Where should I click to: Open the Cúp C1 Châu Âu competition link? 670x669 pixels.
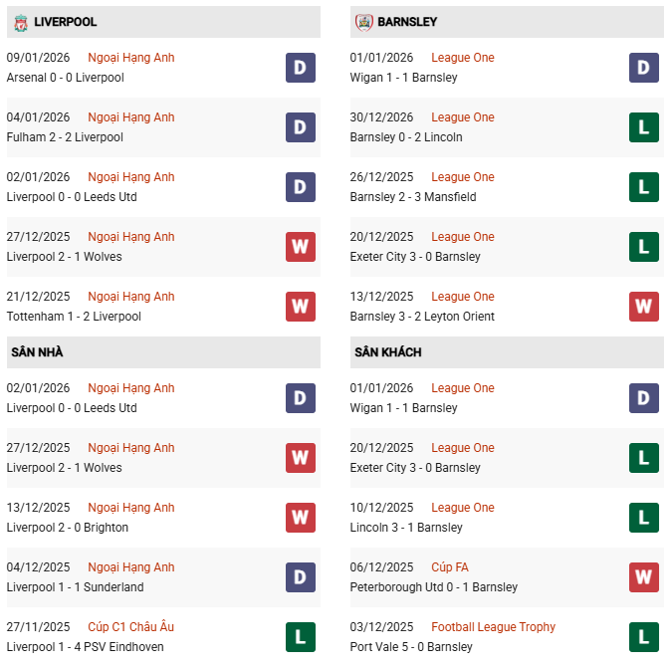tap(130, 627)
